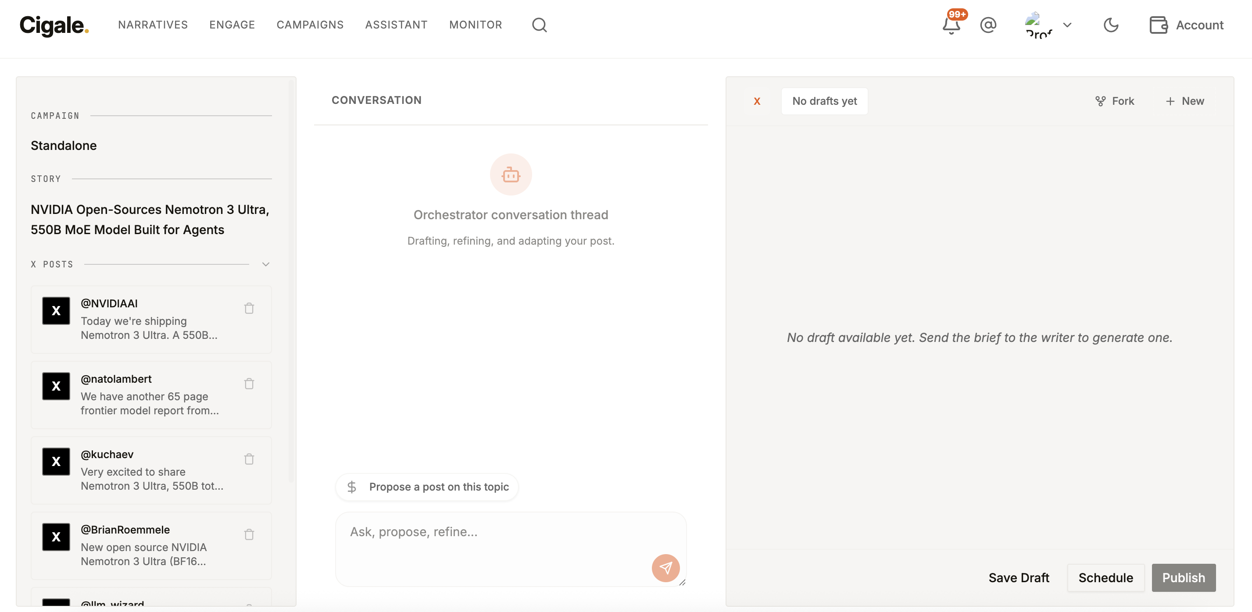Image resolution: width=1252 pixels, height=612 pixels.
Task: Click the Schedule button
Action: coord(1105,577)
